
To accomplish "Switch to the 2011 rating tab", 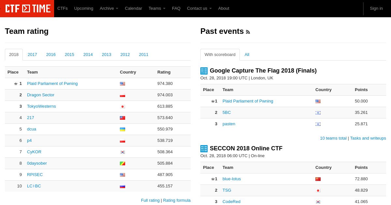I will (144, 55).
